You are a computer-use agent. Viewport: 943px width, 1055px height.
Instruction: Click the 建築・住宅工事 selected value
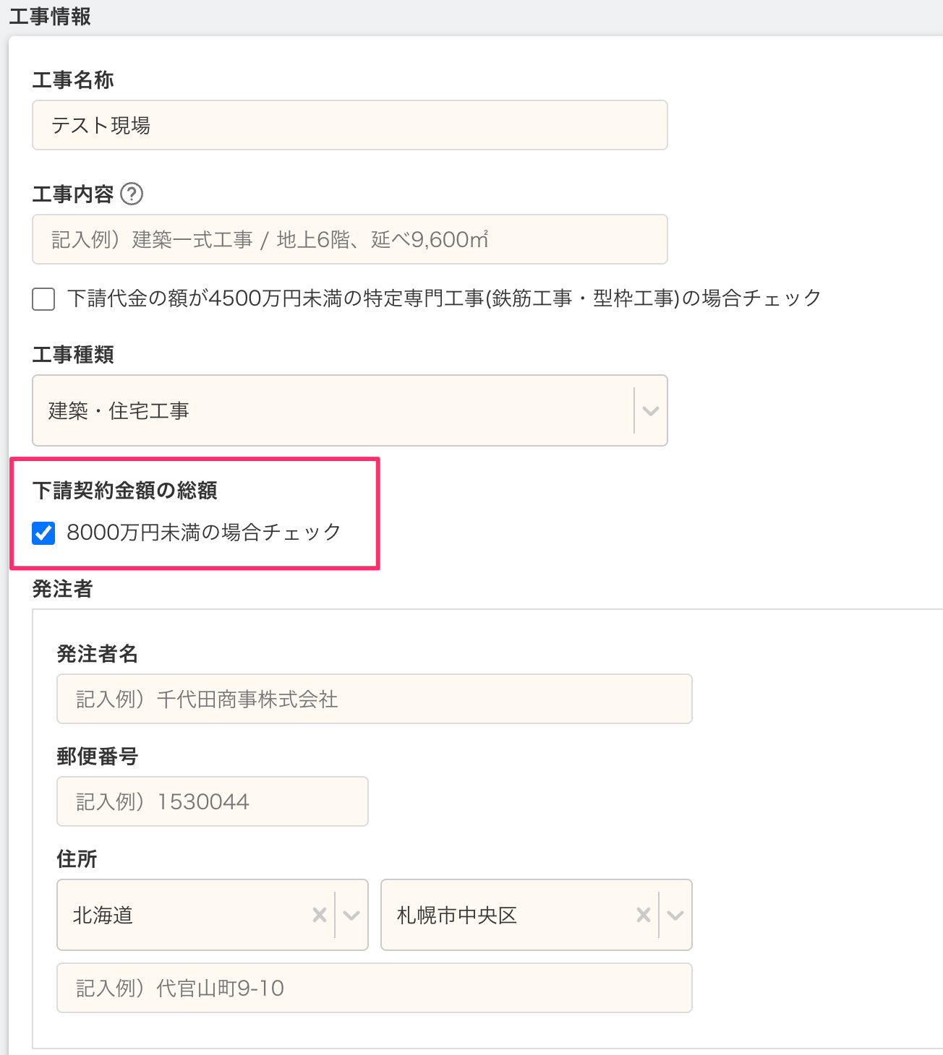[119, 410]
